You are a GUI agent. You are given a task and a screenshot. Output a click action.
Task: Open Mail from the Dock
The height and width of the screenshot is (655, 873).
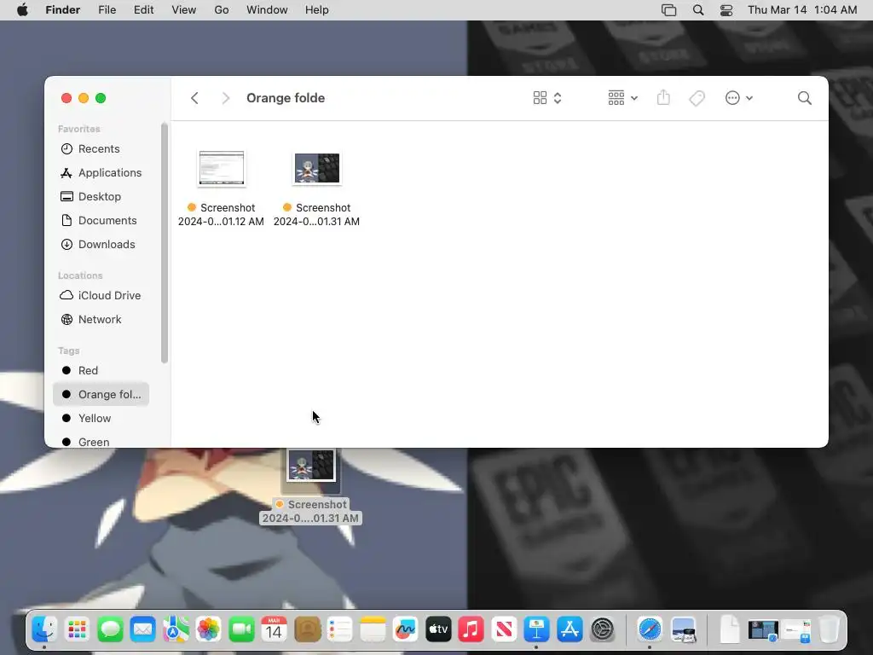pyautogui.click(x=143, y=630)
